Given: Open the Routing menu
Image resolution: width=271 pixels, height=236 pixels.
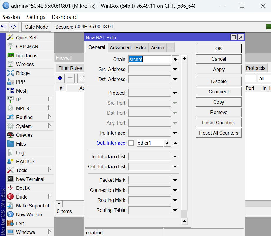Looking at the screenshot, I should [x=30, y=117].
